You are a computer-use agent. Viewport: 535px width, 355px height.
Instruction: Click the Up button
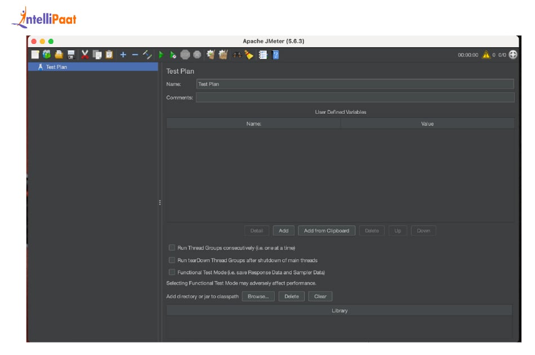coord(398,231)
